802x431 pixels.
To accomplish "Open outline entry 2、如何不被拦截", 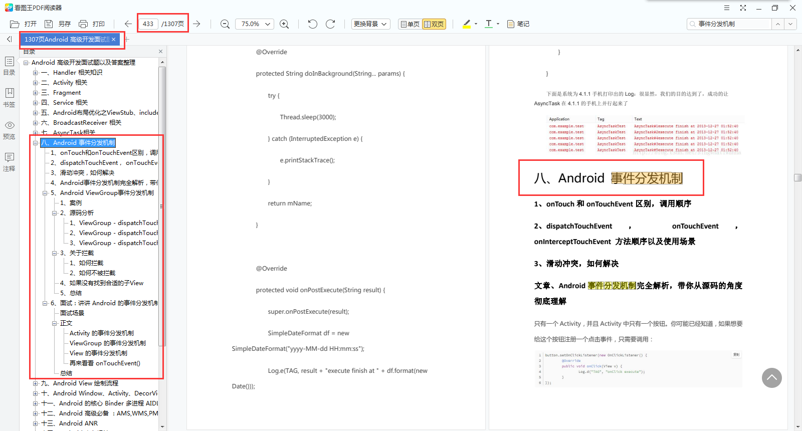I will point(92,273).
